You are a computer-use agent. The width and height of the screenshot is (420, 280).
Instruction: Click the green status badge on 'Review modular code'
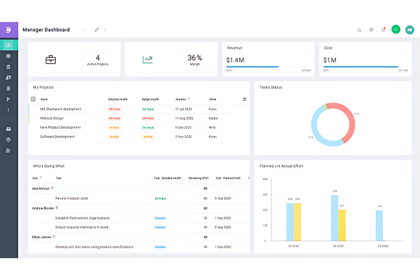[x=160, y=199]
